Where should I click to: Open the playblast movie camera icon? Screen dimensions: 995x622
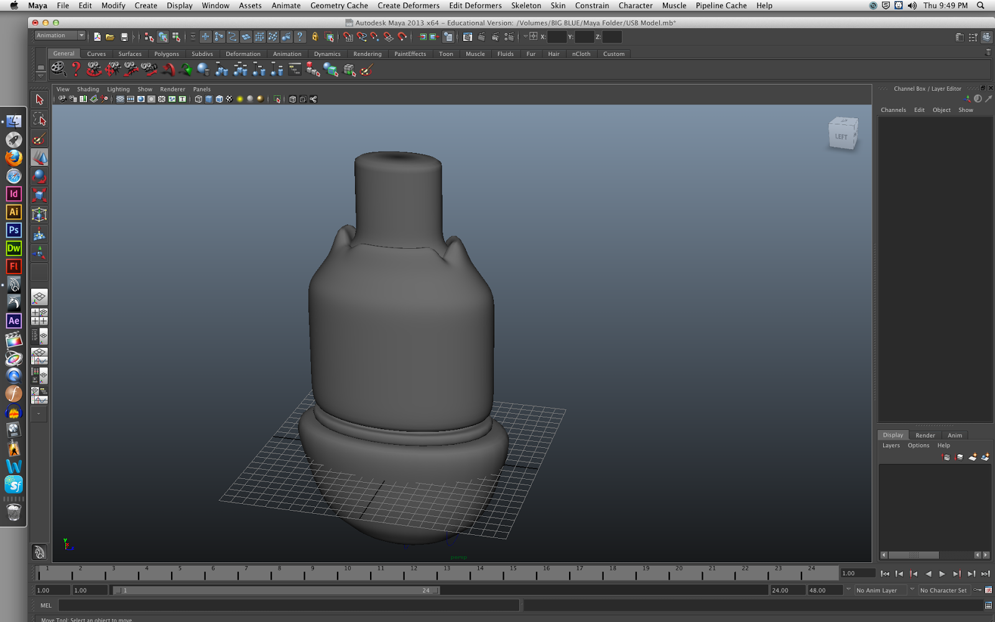pyautogui.click(x=62, y=99)
